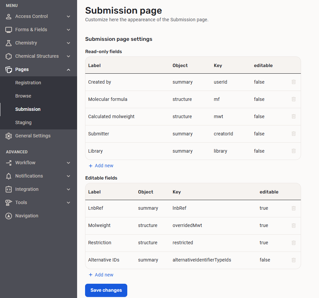
Task: Remove the Alternative IDs row
Action: pyautogui.click(x=293, y=260)
